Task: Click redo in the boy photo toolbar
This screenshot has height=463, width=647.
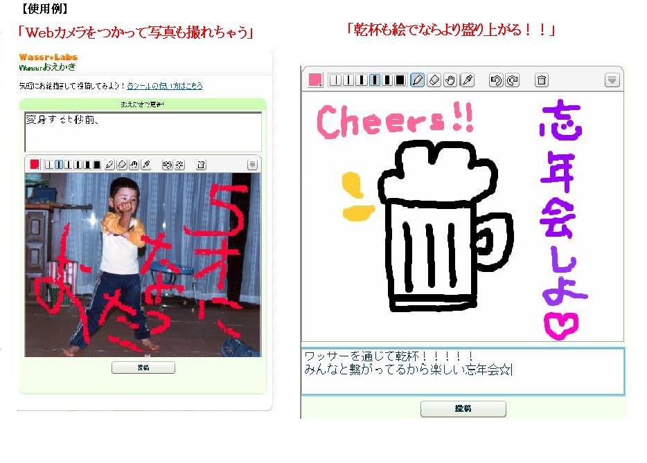Action: 179,165
